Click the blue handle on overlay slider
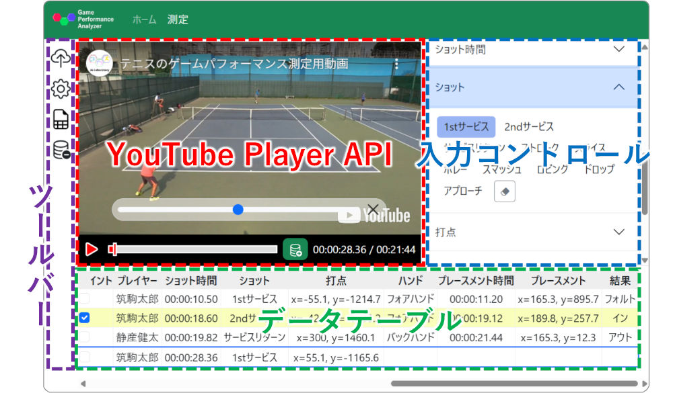 [238, 210]
